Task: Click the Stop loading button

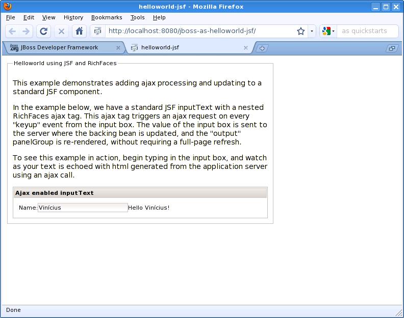Action: tap(61, 32)
